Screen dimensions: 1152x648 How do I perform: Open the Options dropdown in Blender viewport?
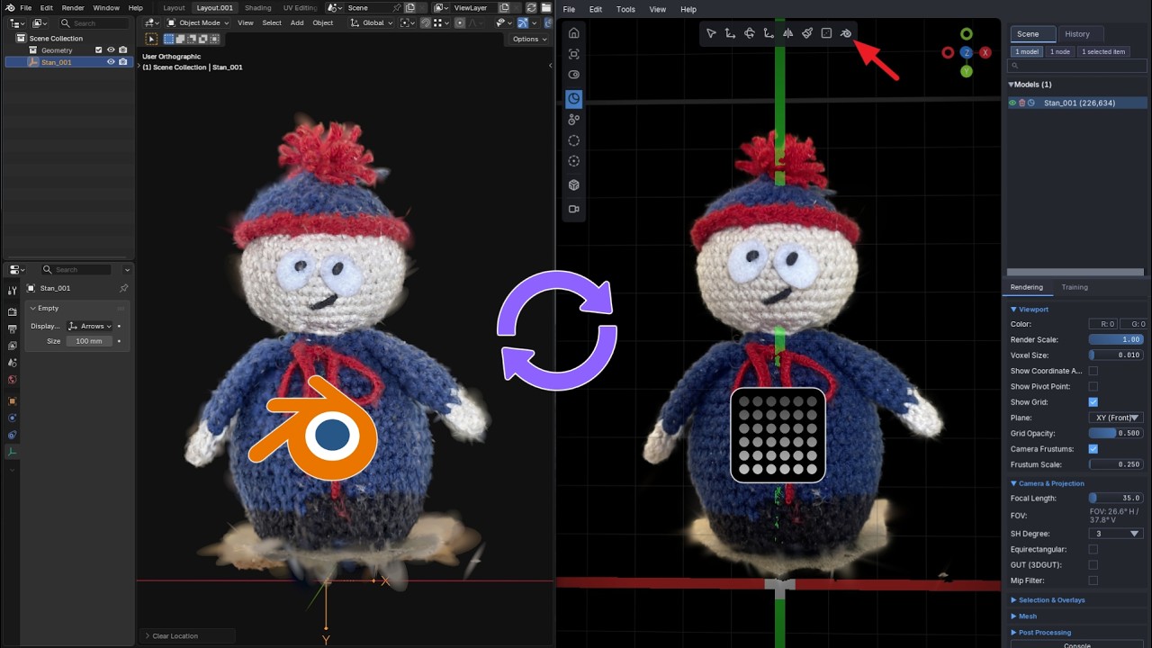(527, 39)
